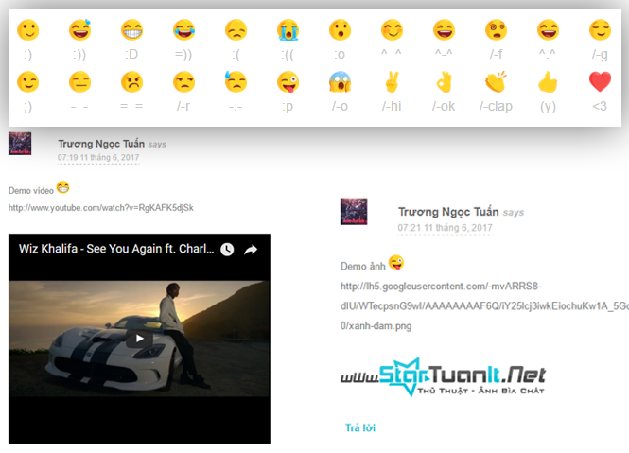Insert the relieved /-g emoji
This screenshot has width=629, height=453.
(600, 30)
